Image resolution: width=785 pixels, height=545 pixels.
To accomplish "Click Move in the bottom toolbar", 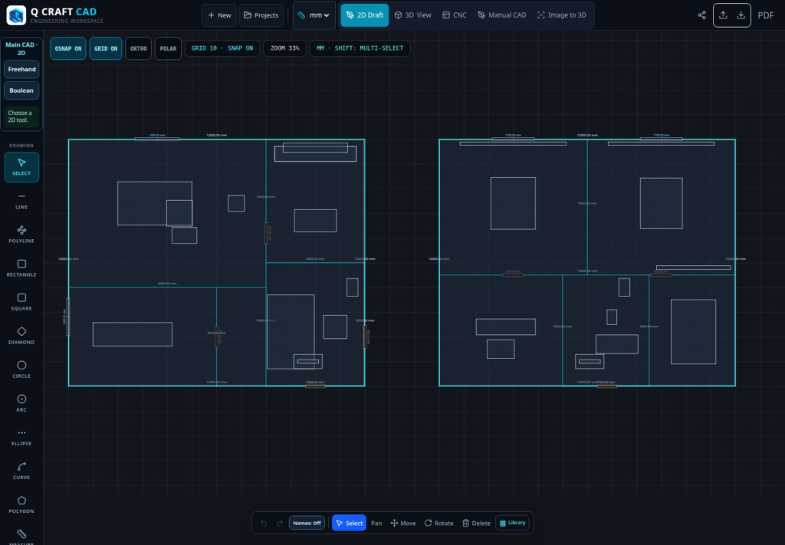I will coord(403,523).
